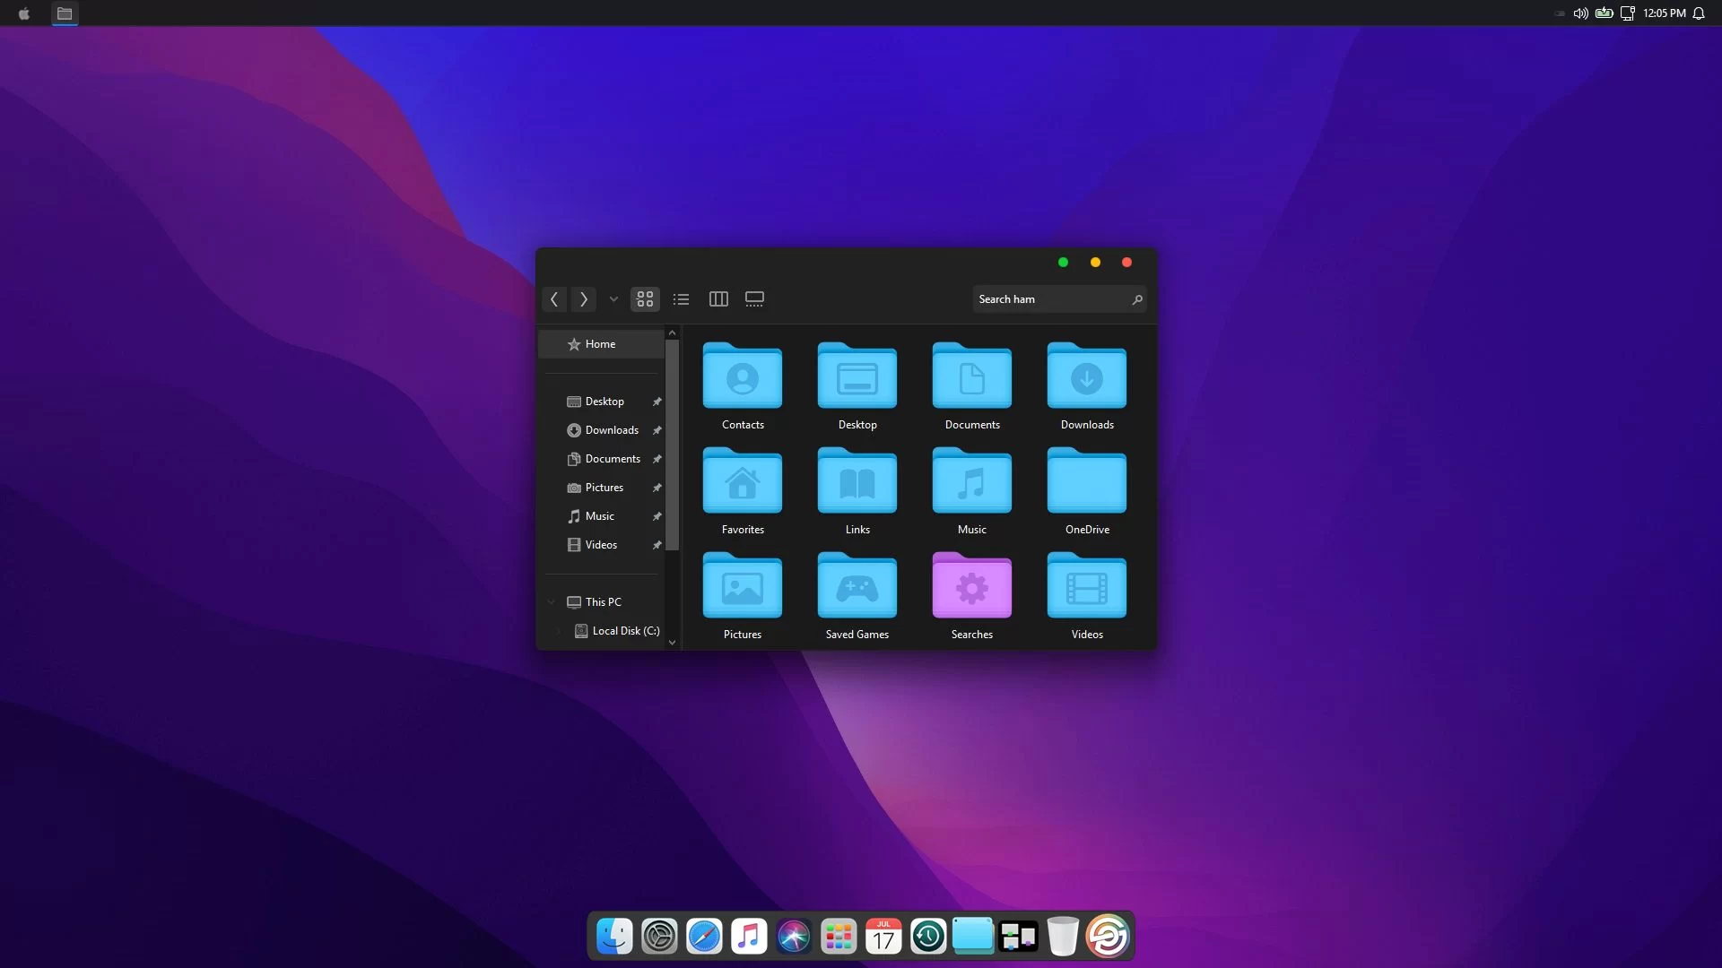Switch to list view layout

[682, 299]
